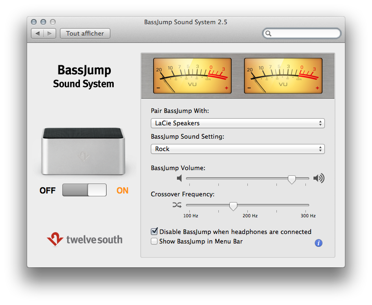The height and width of the screenshot is (305, 372).
Task: Click the 200 Hz label
Action: (250, 215)
